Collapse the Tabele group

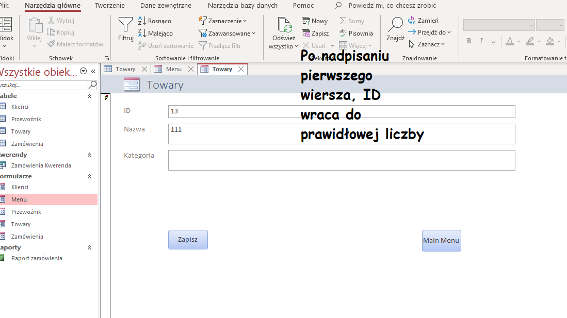pos(89,96)
